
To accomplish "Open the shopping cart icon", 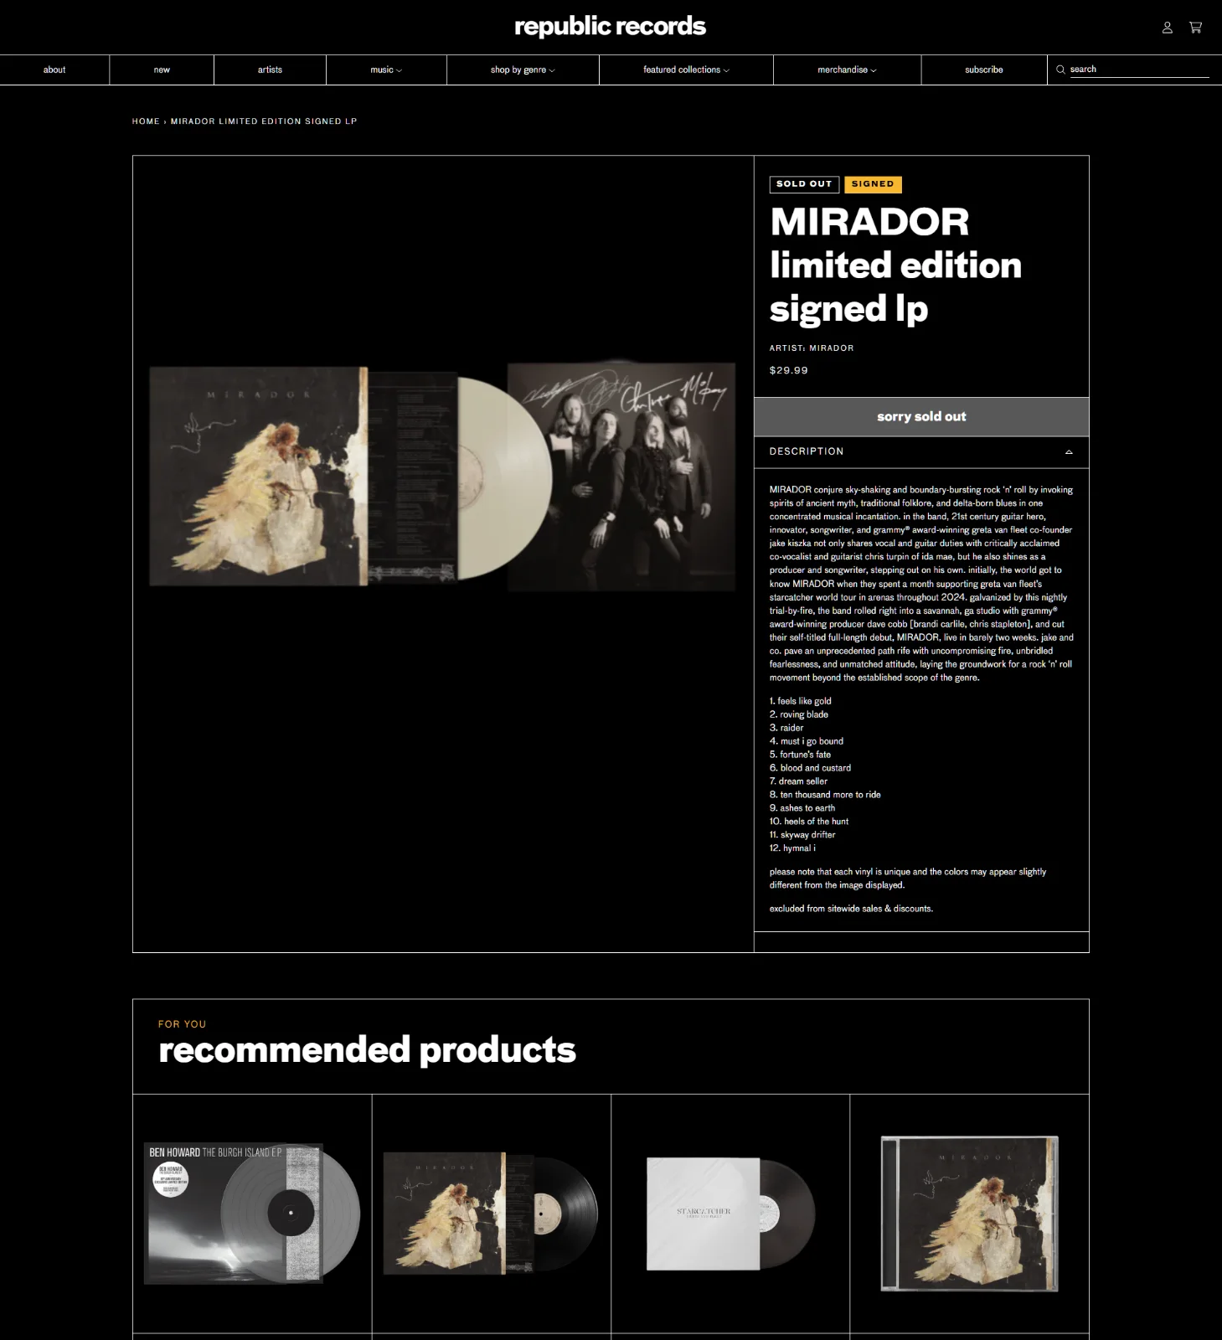I will click(1195, 28).
